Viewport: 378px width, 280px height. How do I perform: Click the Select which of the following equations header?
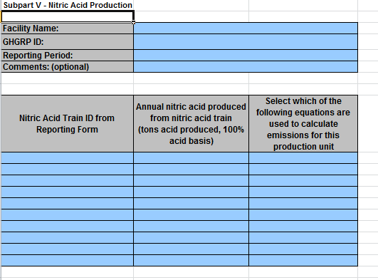[303, 123]
